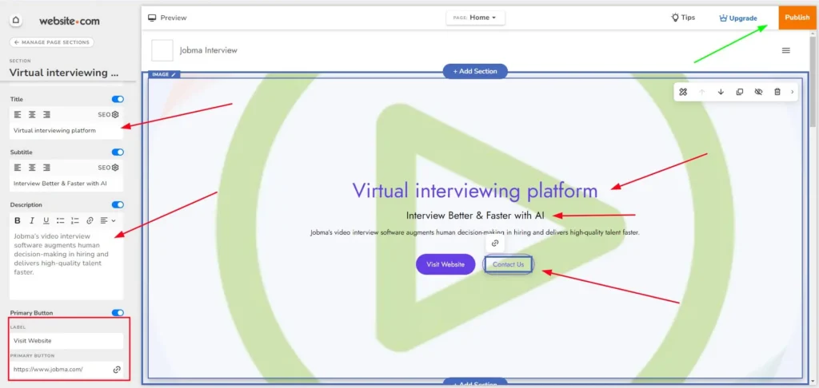This screenshot has width=819, height=388.
Task: Insert numbered list in Description
Action: 74,220
